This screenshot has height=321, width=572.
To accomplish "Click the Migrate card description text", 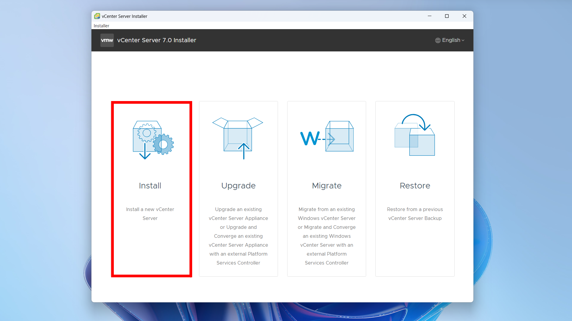I will 327,236.
